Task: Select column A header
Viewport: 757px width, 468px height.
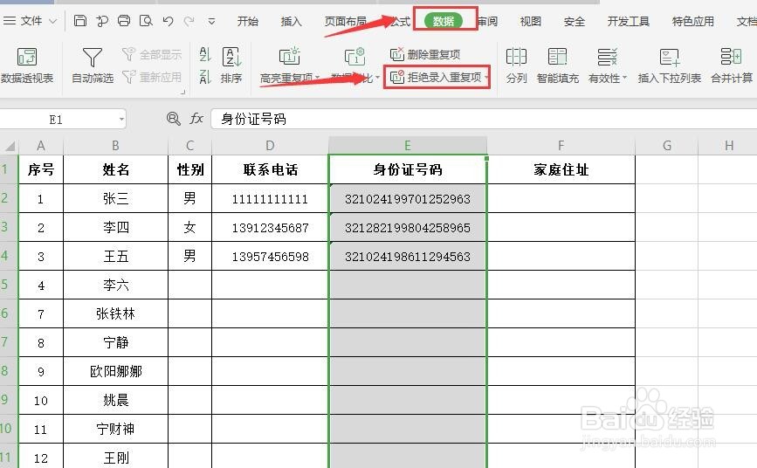Action: (41, 145)
